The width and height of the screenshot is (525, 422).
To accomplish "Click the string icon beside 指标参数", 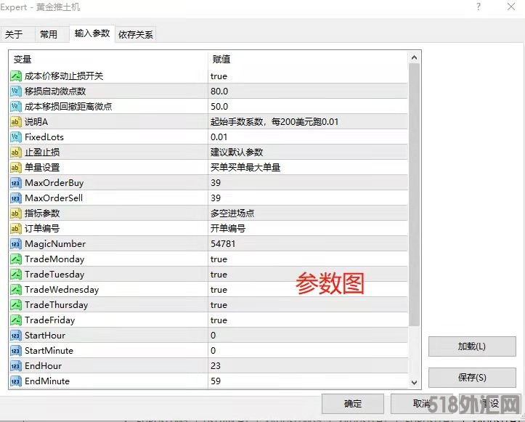I will click(x=16, y=214).
